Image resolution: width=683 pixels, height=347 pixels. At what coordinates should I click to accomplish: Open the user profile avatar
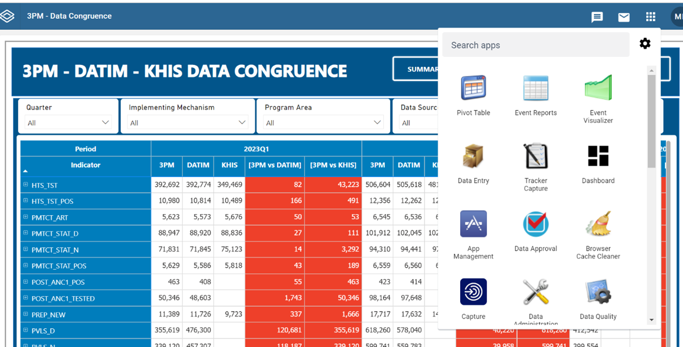point(677,16)
